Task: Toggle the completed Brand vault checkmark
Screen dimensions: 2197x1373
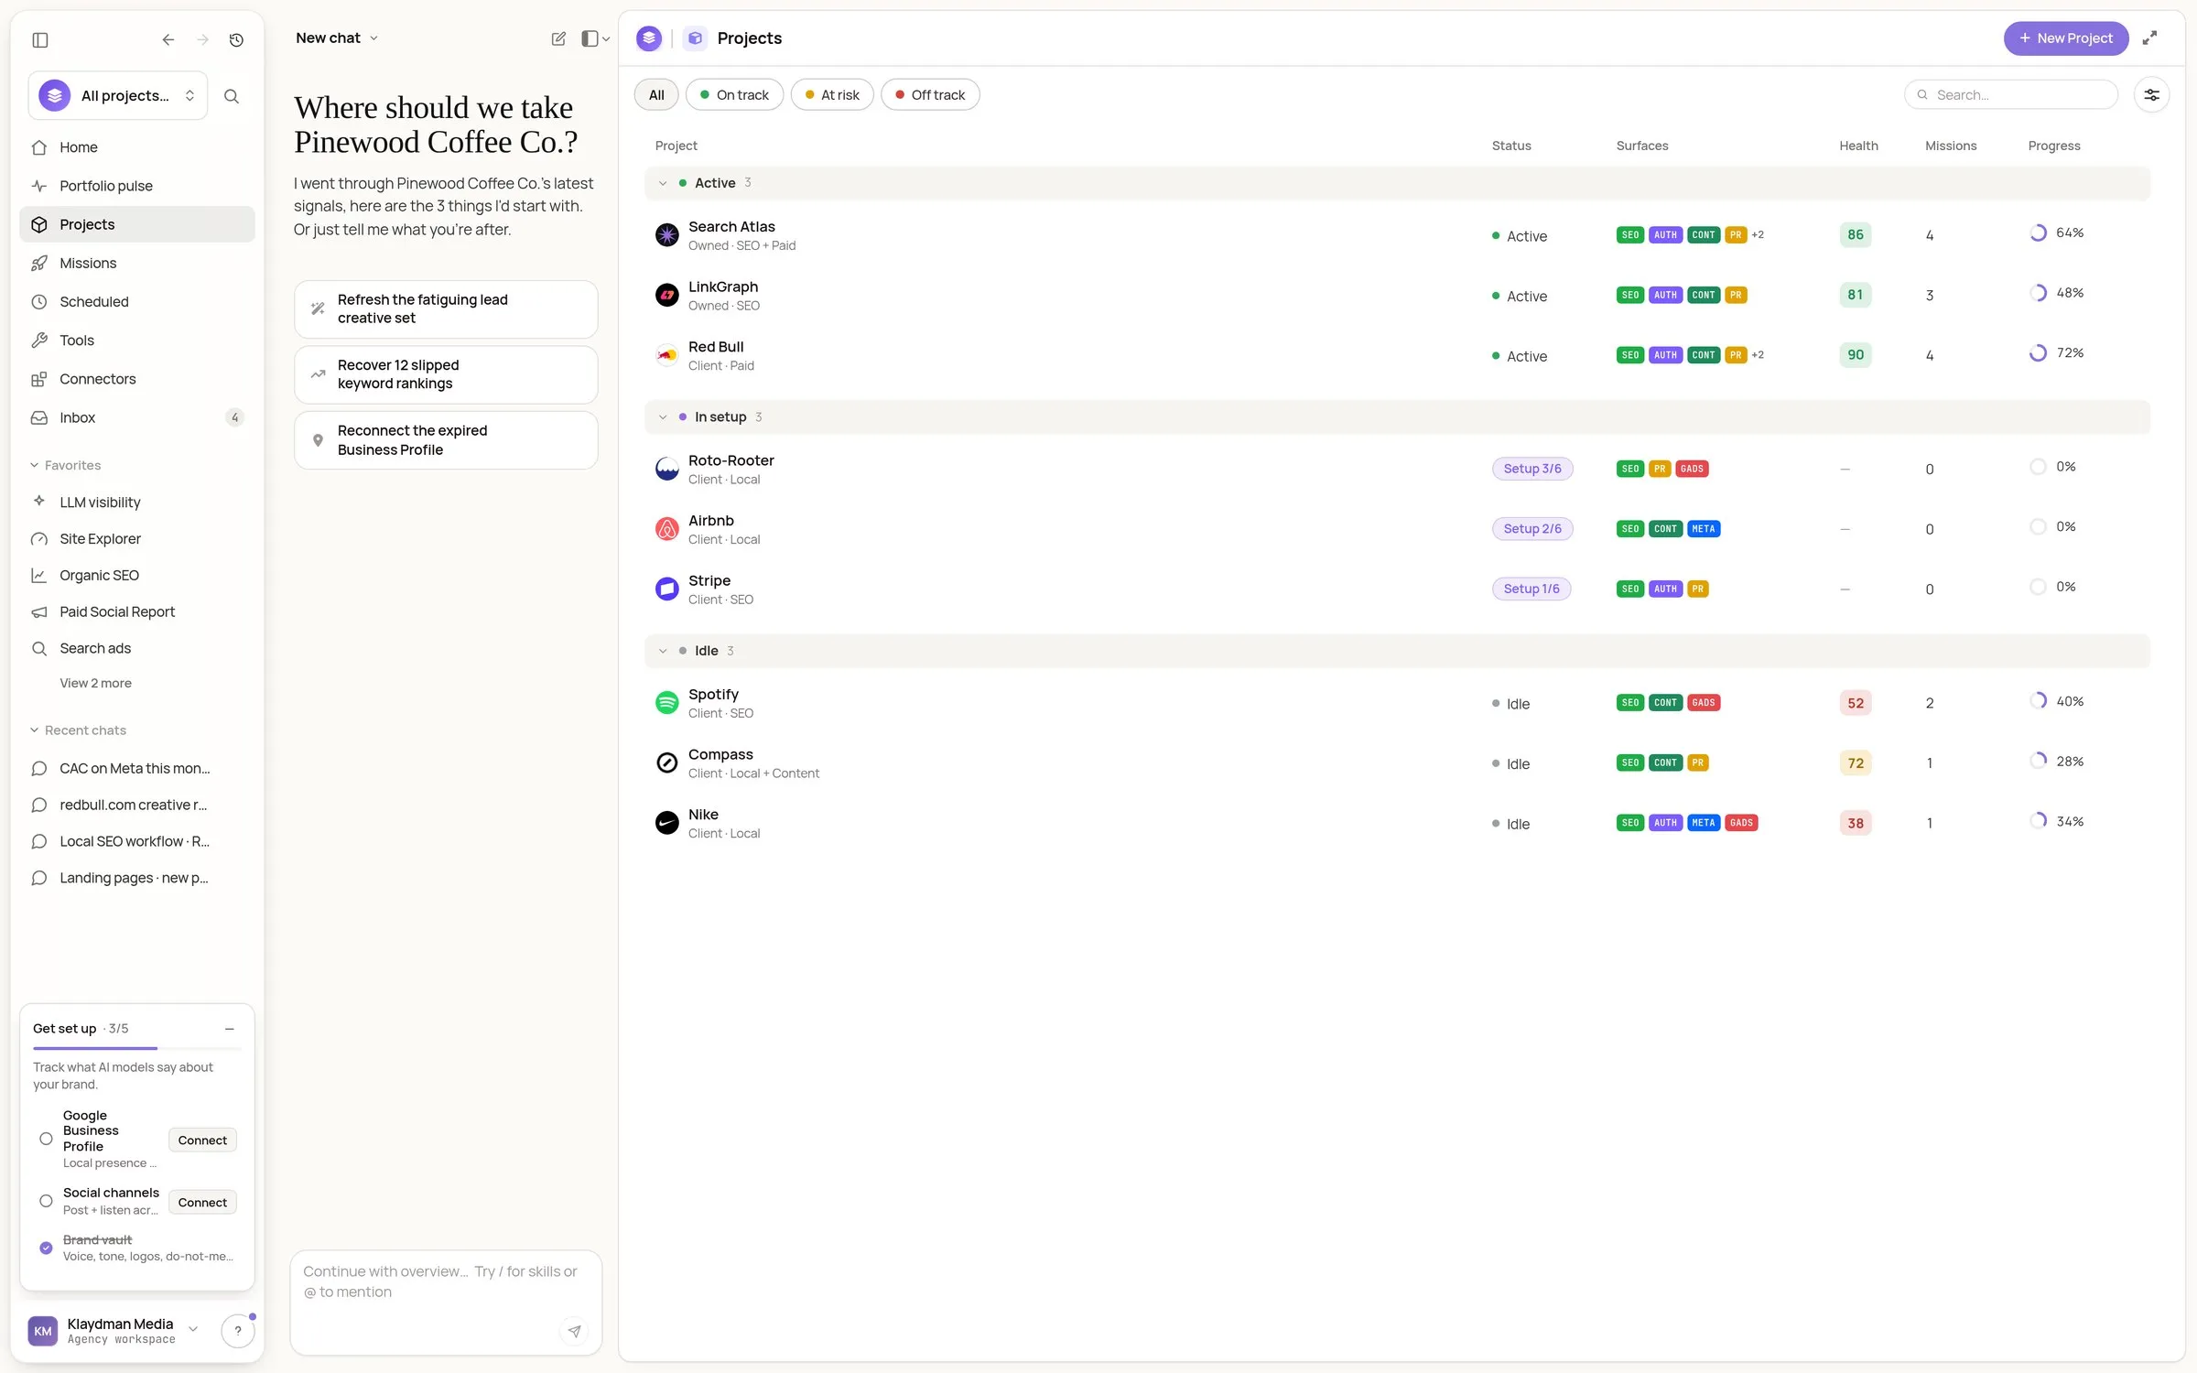Action: [x=46, y=1248]
